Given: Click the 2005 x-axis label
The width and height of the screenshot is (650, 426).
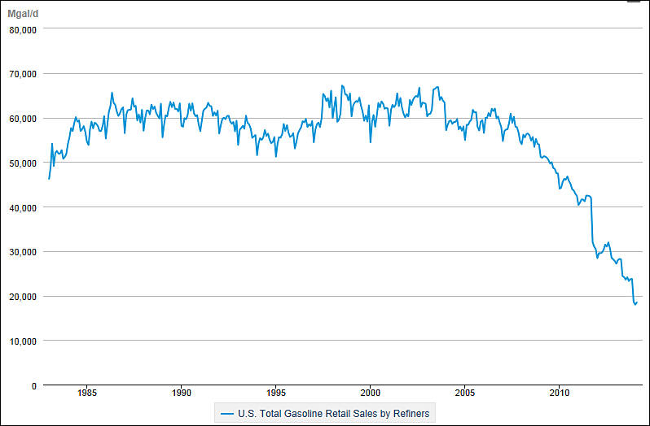Looking at the screenshot, I should click(x=465, y=393).
